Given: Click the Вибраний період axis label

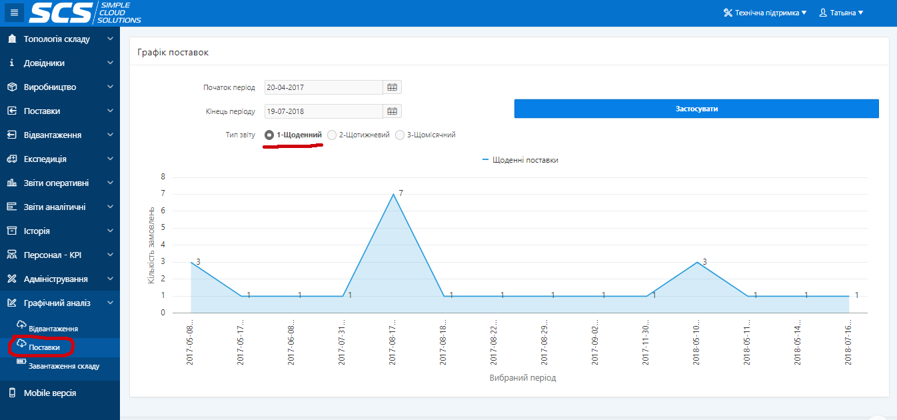Looking at the screenshot, I should click(x=522, y=378).
